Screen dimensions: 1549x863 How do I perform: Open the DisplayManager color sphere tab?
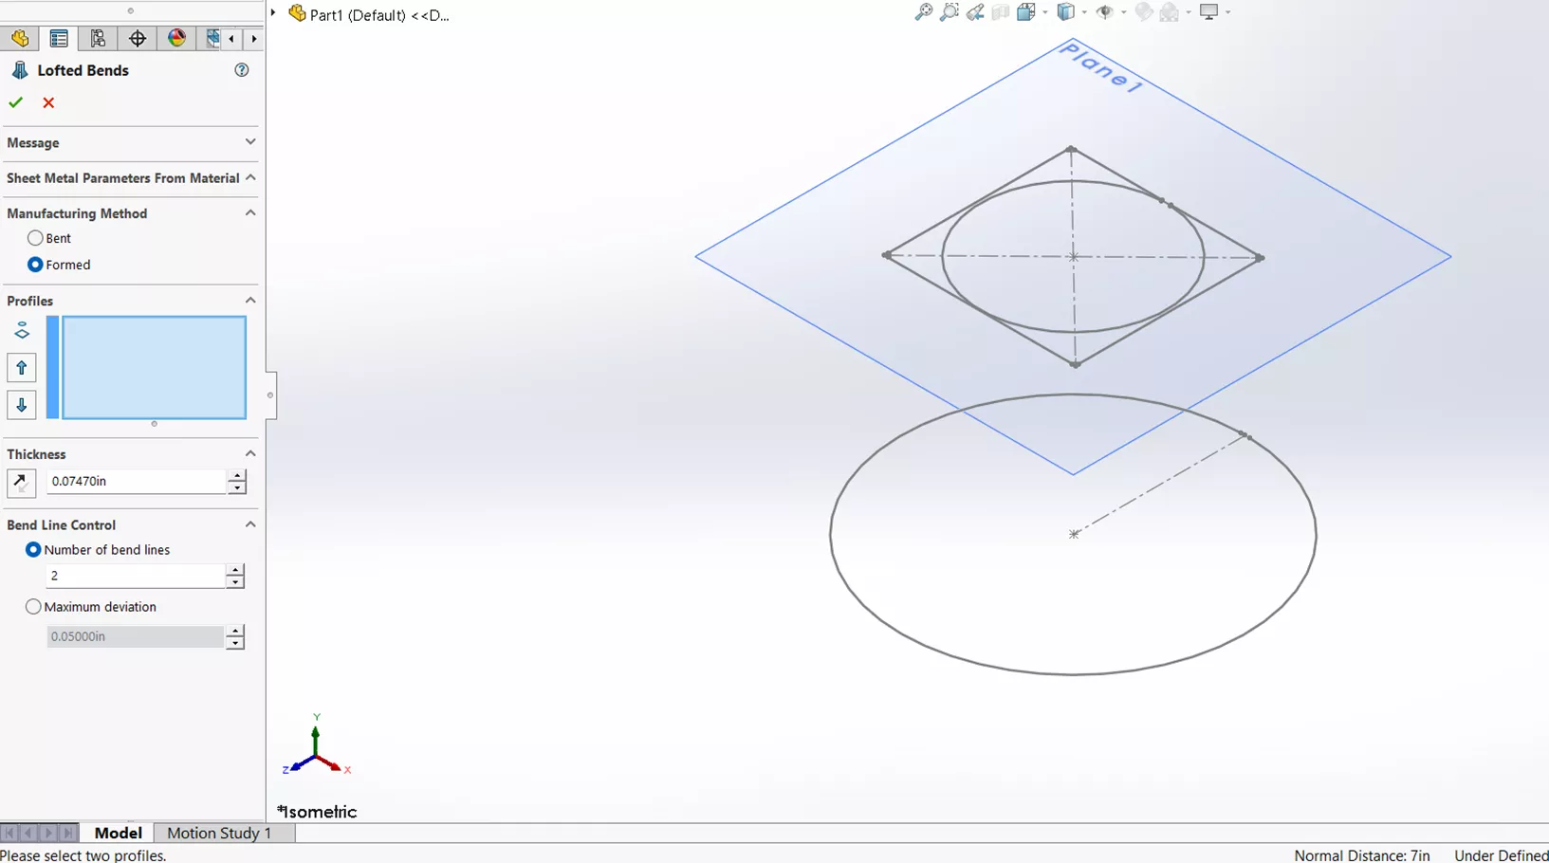(176, 39)
